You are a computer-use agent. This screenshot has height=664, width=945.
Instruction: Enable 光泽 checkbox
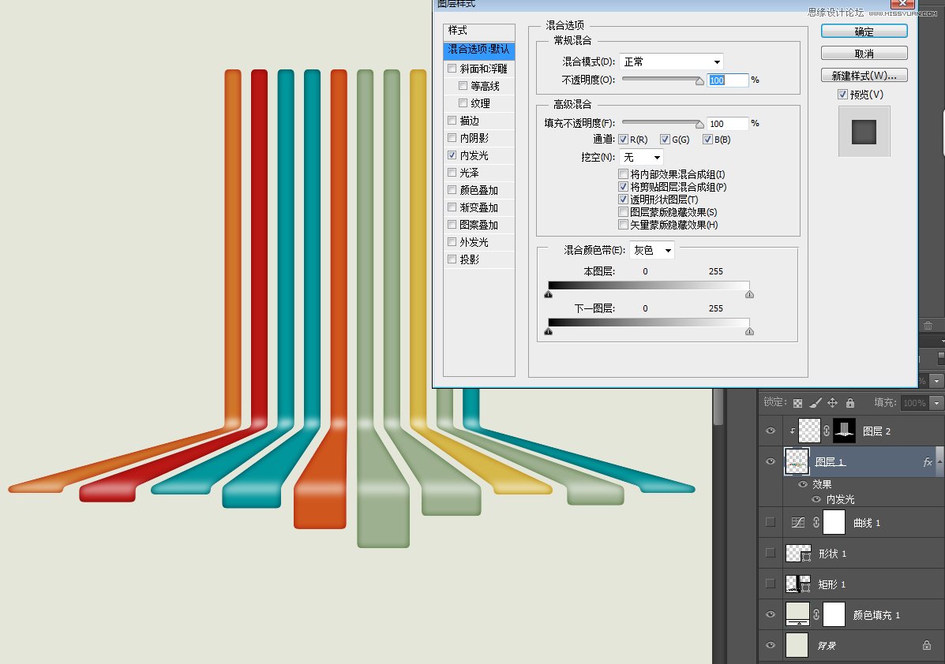pyautogui.click(x=452, y=173)
